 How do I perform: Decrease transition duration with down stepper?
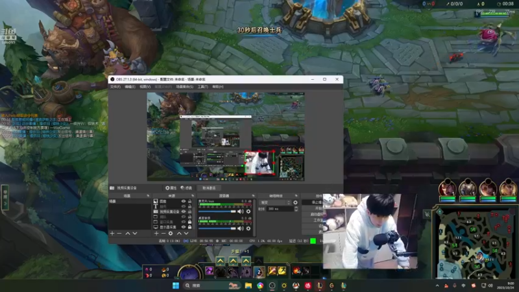click(x=296, y=210)
